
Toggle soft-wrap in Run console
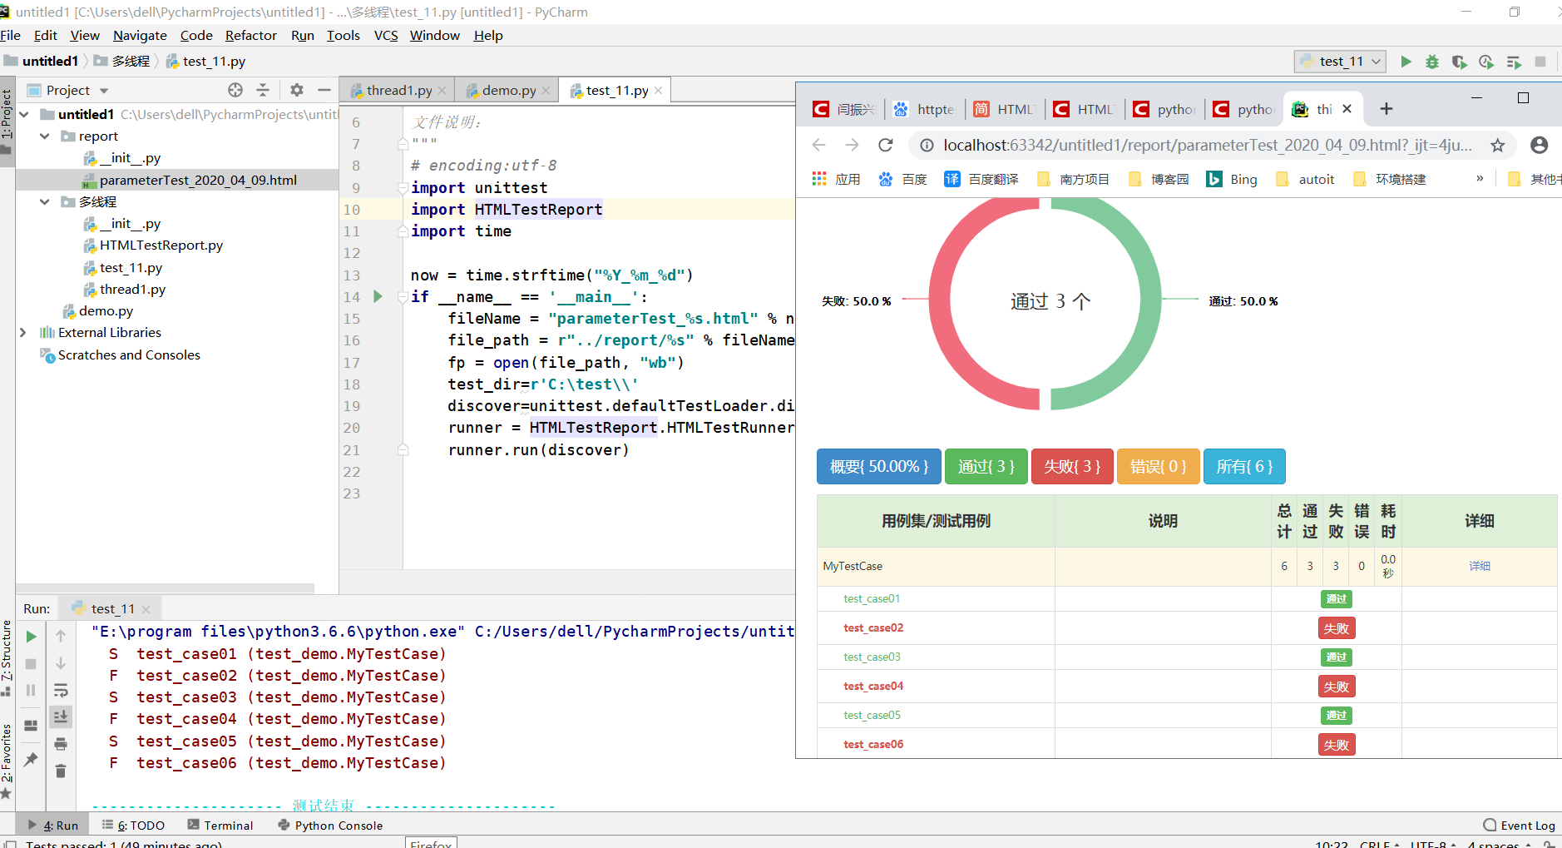[61, 690]
